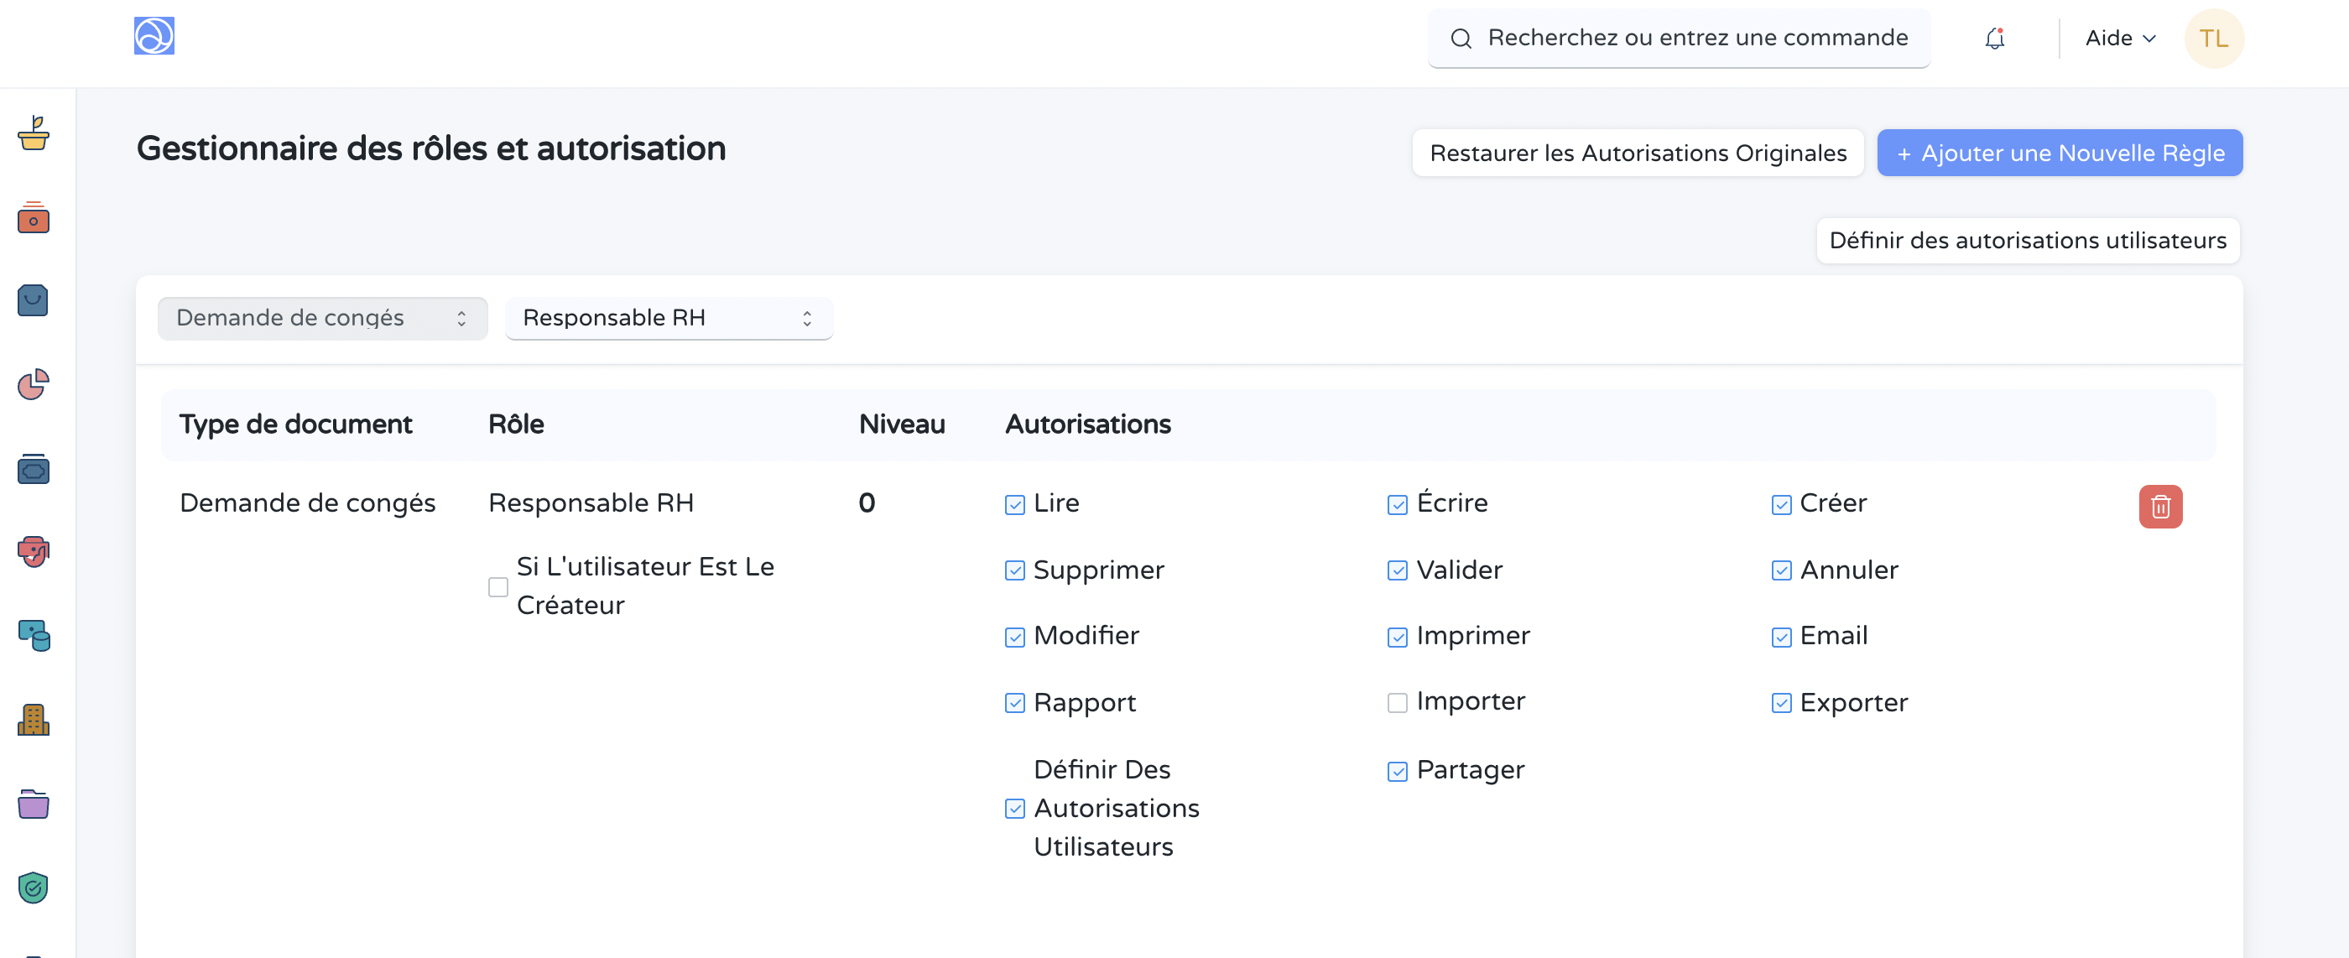Viewport: 2349px width, 958px height.
Task: Open the red wallet sidebar icon
Action: coord(34,218)
